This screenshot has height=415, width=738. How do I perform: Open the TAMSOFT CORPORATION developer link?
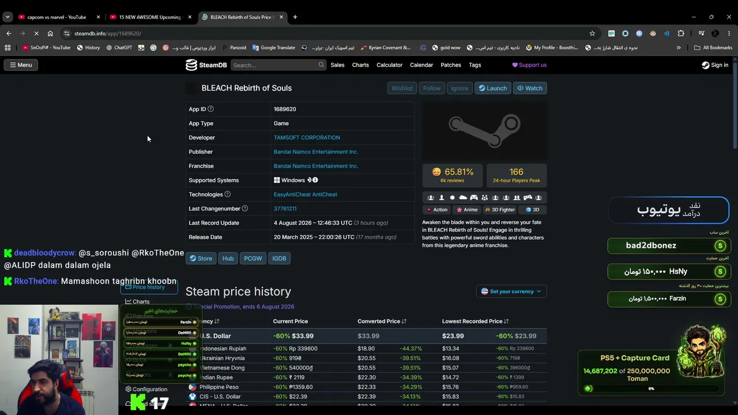coord(307,138)
